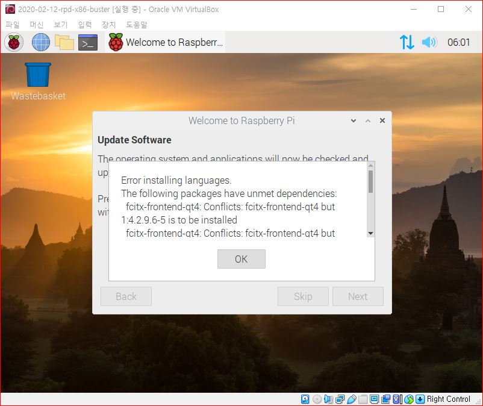Click the VirtualBox hard disk status icon
Image resolution: width=483 pixels, height=406 pixels.
point(305,399)
